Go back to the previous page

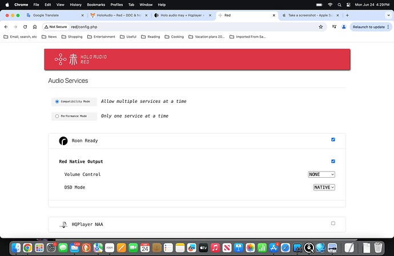pos(6,27)
